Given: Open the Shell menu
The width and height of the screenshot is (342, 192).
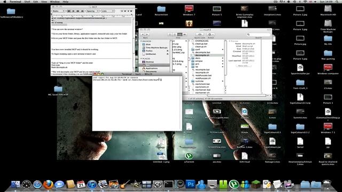Looking at the screenshot, I should click(27, 2).
